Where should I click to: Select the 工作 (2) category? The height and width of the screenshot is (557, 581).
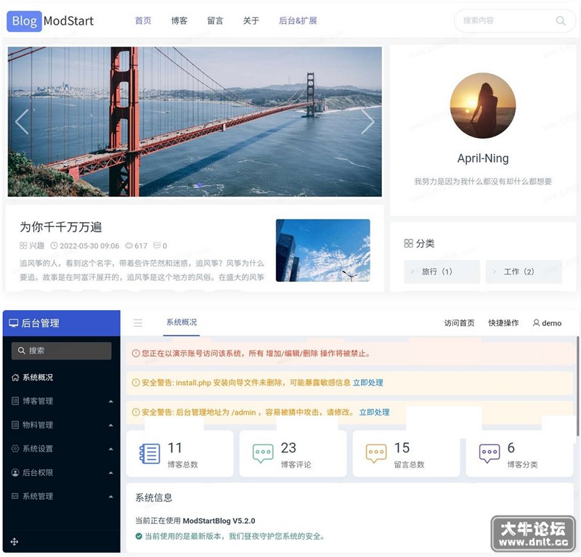point(524,272)
